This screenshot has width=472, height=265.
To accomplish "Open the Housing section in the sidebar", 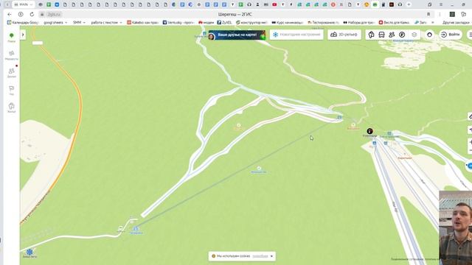I will tap(12, 107).
